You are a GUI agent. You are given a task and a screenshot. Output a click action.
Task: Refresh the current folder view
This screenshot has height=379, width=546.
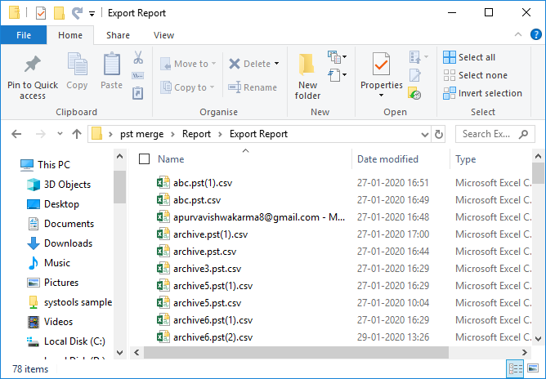(x=439, y=134)
